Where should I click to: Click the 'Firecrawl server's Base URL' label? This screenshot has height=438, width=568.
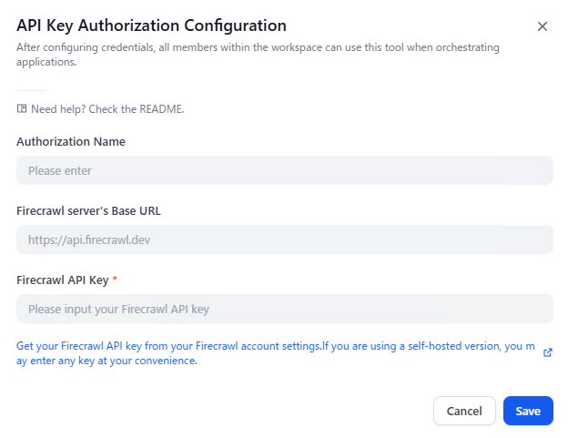[89, 210]
